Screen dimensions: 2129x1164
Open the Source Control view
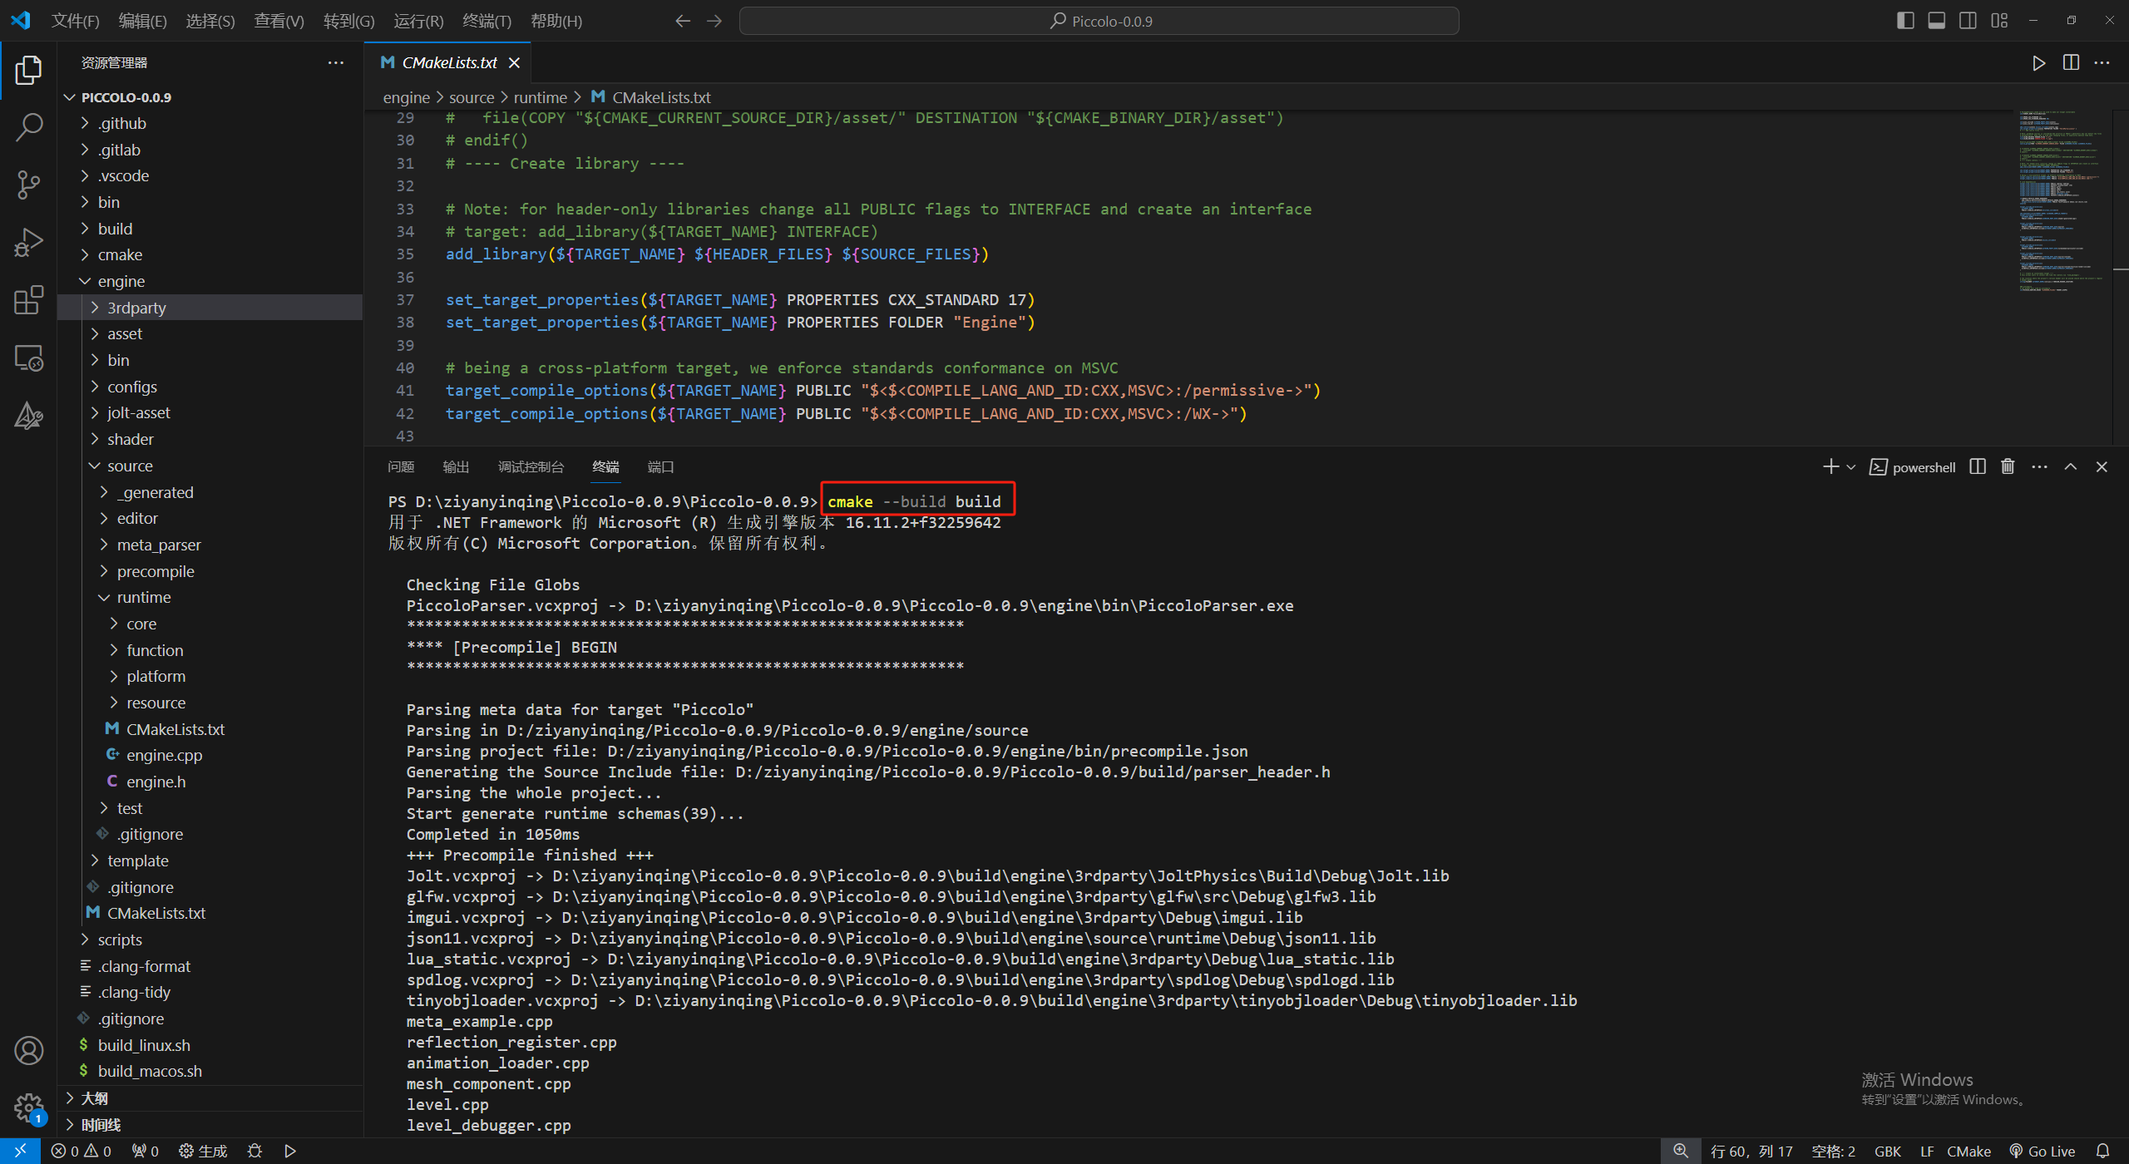point(28,185)
